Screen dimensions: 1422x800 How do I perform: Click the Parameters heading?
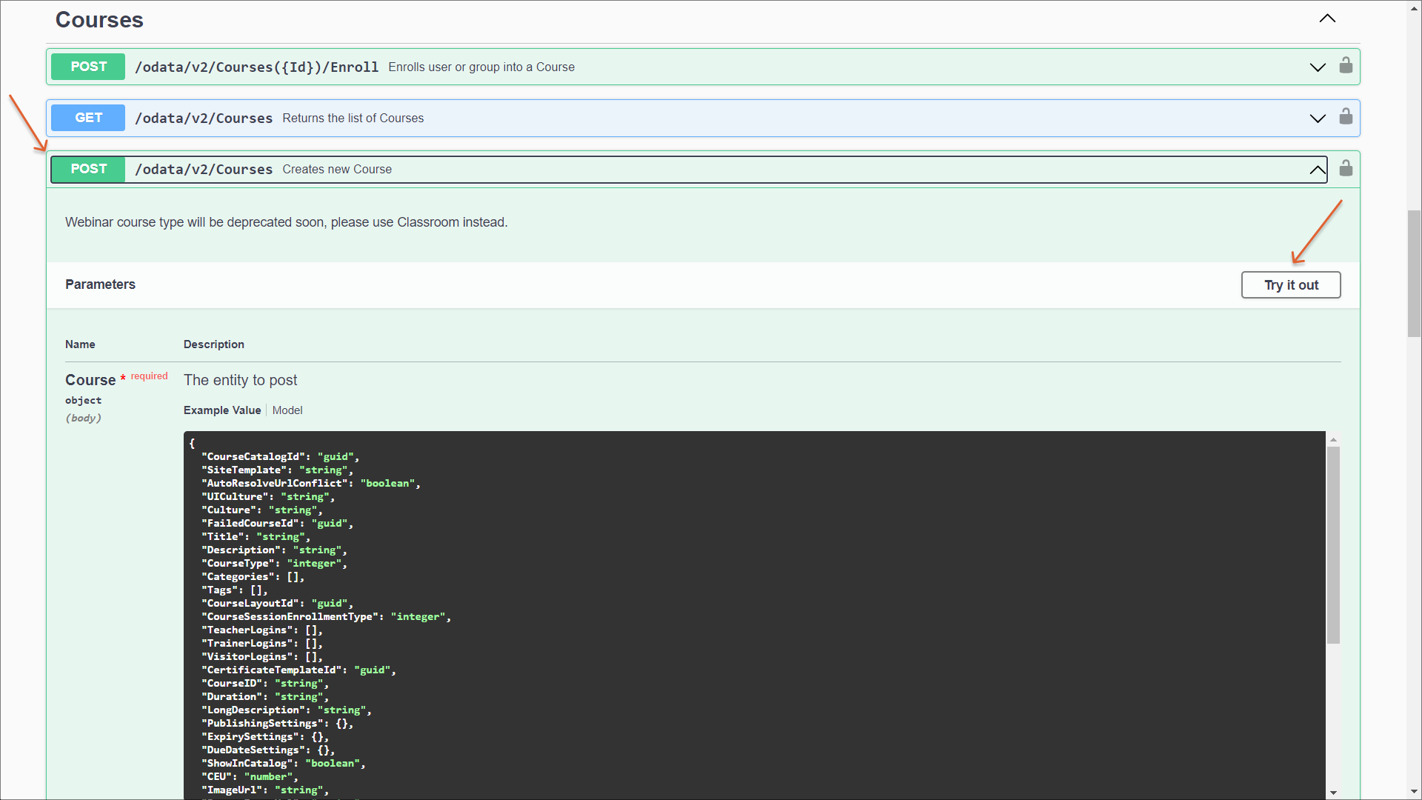pyautogui.click(x=100, y=284)
